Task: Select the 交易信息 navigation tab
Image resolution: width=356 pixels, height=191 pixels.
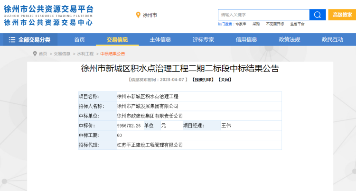Action: pos(117,40)
